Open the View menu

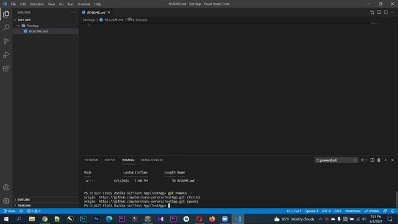51,4
